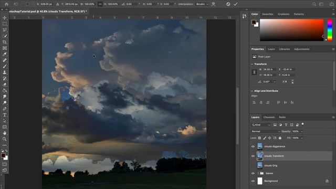Select the Frame tool
The image size is (336, 189).
tap(5, 48)
